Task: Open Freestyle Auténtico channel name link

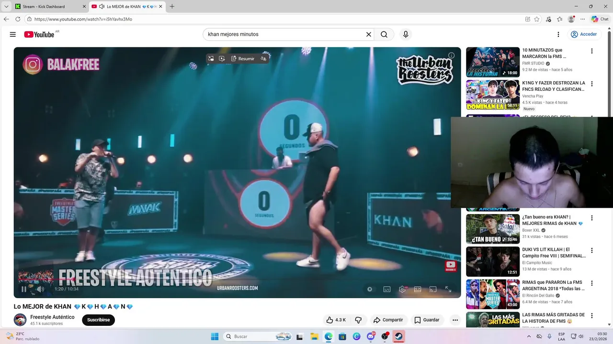Action: pos(52,317)
